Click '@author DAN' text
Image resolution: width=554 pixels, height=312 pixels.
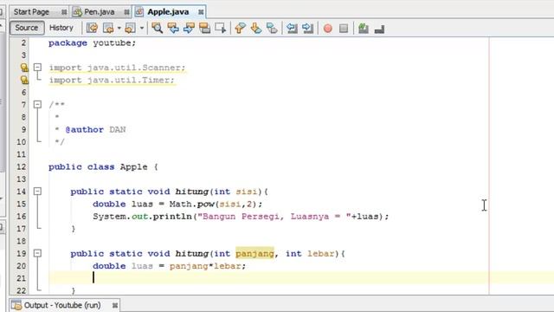pyautogui.click(x=95, y=129)
